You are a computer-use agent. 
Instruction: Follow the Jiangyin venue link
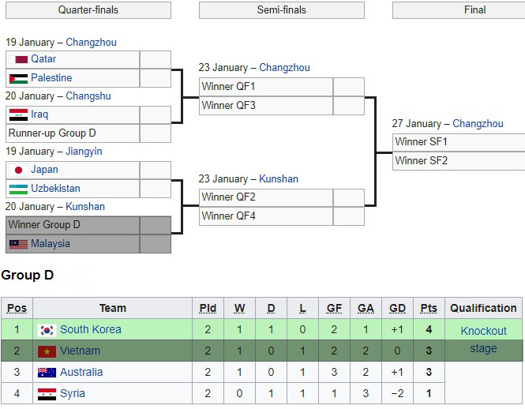[84, 152]
